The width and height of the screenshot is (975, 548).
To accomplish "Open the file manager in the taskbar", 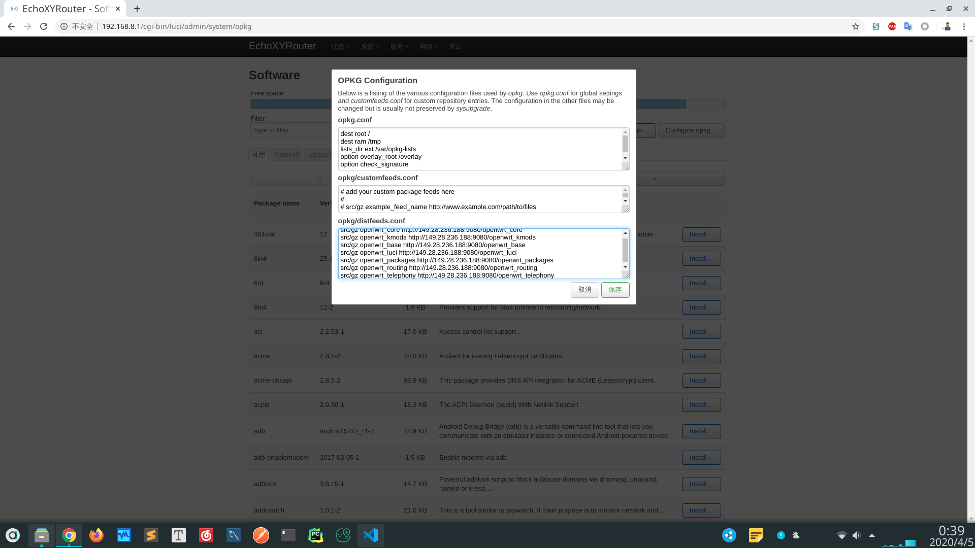I will (x=42, y=535).
